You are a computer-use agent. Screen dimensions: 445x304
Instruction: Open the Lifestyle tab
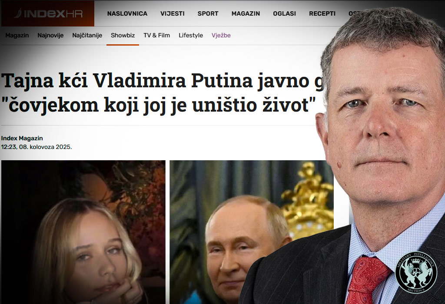(191, 36)
